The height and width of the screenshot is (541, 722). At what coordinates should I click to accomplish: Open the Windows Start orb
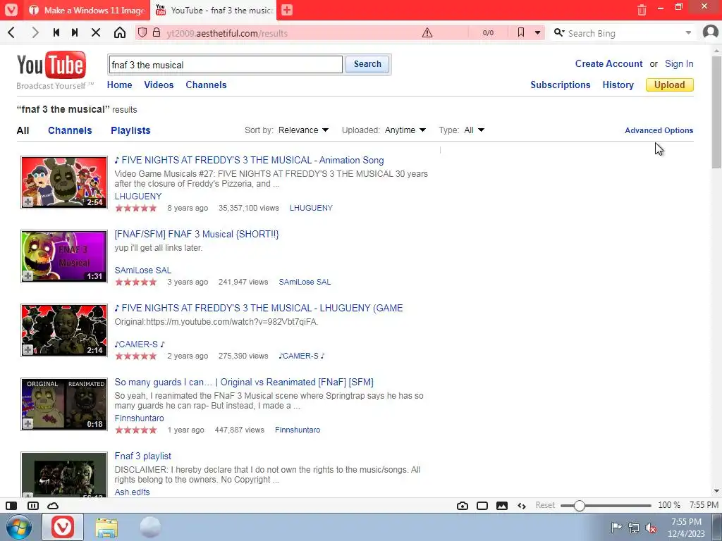tap(19, 527)
